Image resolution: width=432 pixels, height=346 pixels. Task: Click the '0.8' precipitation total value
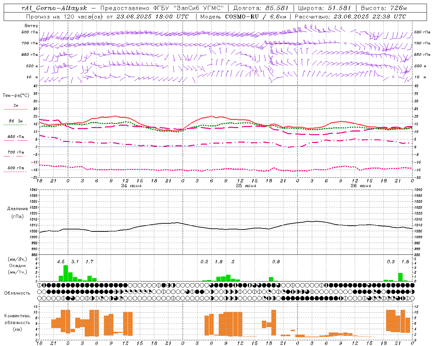coord(276,262)
